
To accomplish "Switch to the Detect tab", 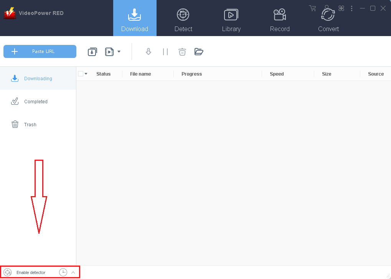I will pyautogui.click(x=183, y=18).
